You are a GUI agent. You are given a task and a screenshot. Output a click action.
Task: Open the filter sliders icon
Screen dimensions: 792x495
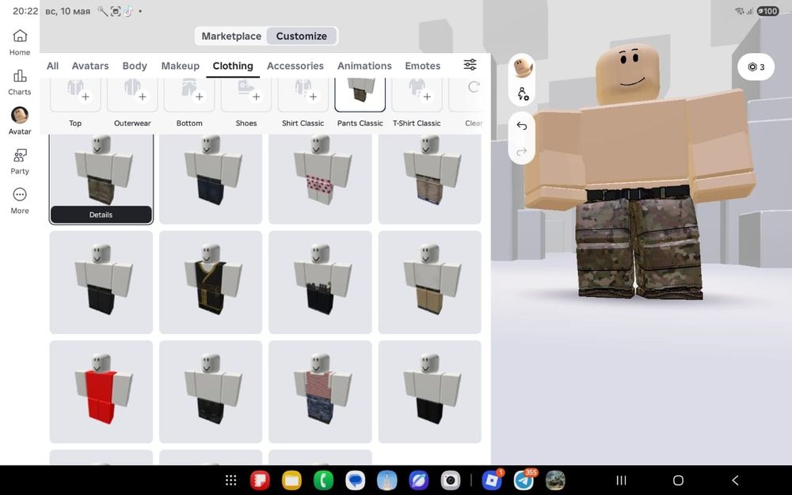(470, 65)
